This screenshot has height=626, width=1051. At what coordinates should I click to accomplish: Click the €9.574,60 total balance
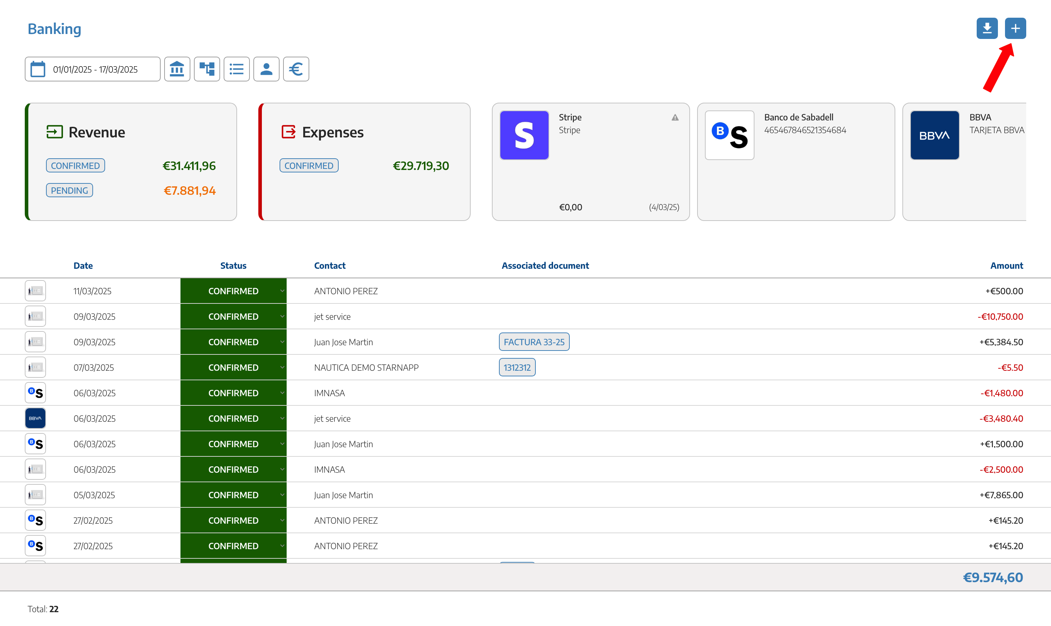(993, 577)
